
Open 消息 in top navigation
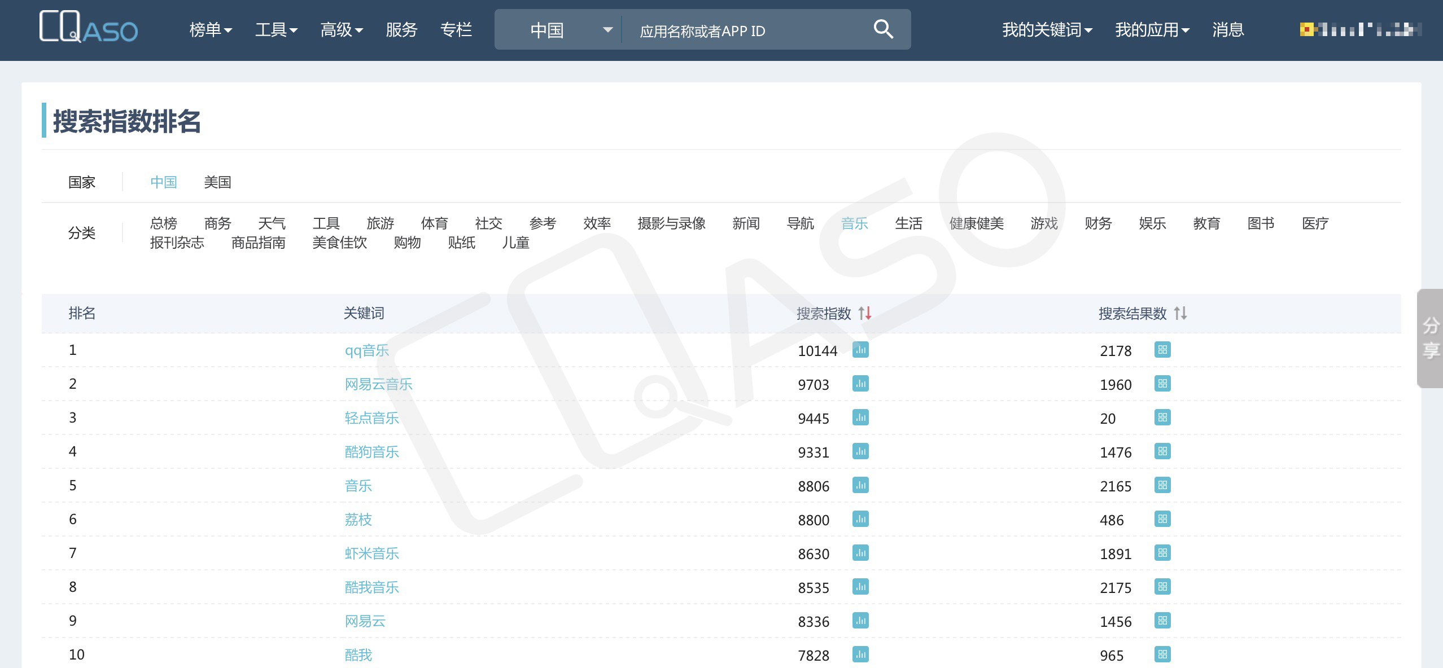(x=1228, y=30)
